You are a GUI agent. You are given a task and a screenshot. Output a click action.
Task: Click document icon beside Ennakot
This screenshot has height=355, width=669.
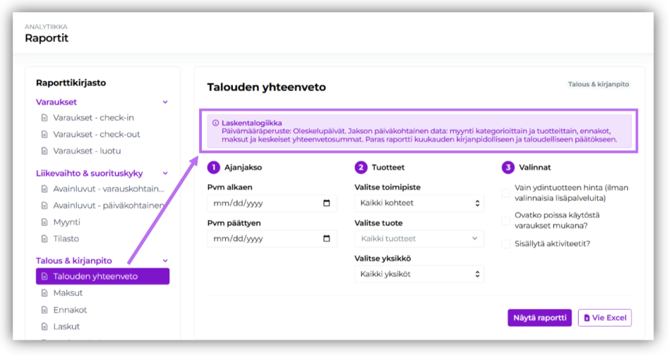44,310
